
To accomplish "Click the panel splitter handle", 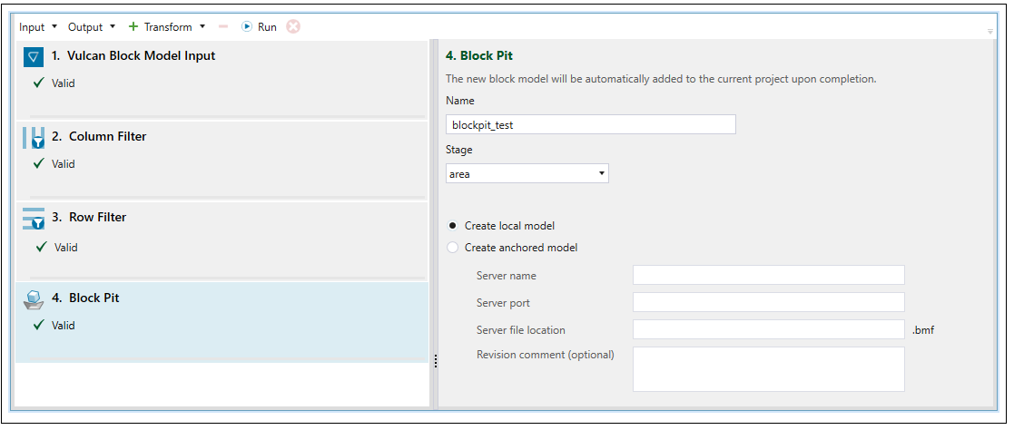I will click(435, 361).
